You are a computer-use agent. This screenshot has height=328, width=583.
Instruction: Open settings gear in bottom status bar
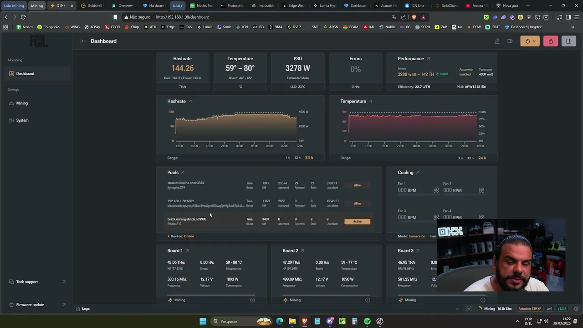(x=577, y=309)
